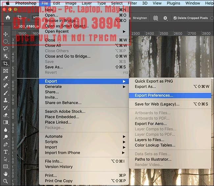Choose Layers to Files…

click(170, 140)
